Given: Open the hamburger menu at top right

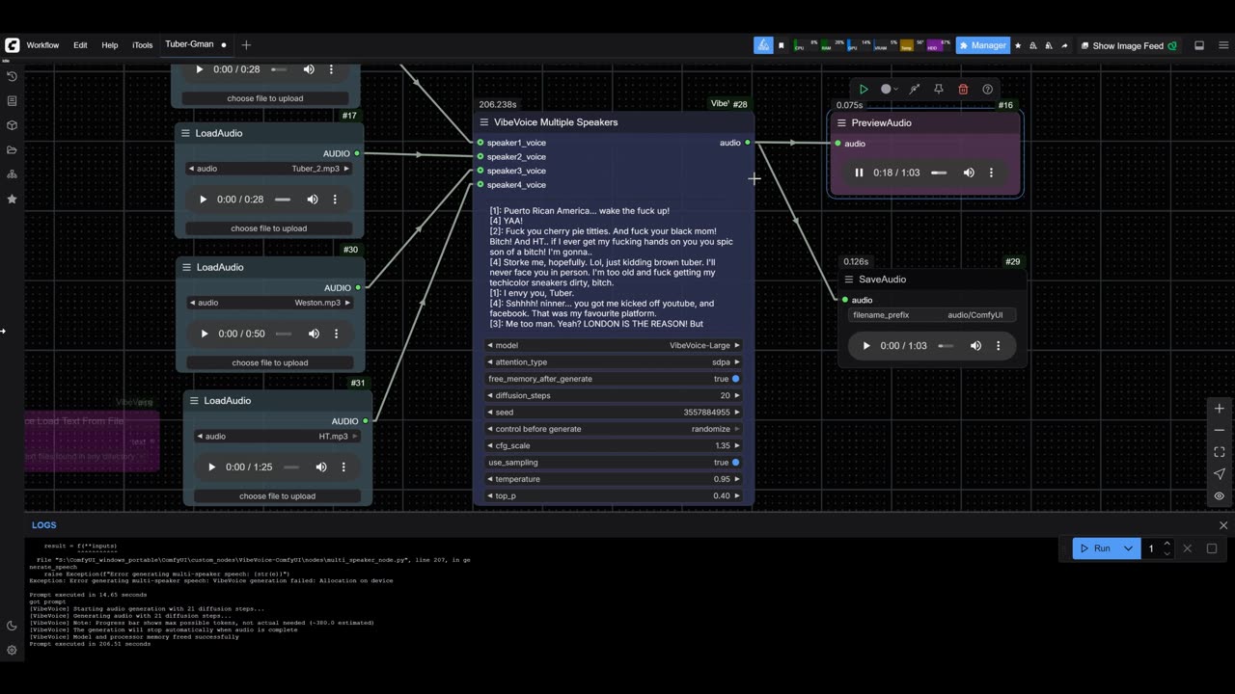Looking at the screenshot, I should coord(1221,45).
